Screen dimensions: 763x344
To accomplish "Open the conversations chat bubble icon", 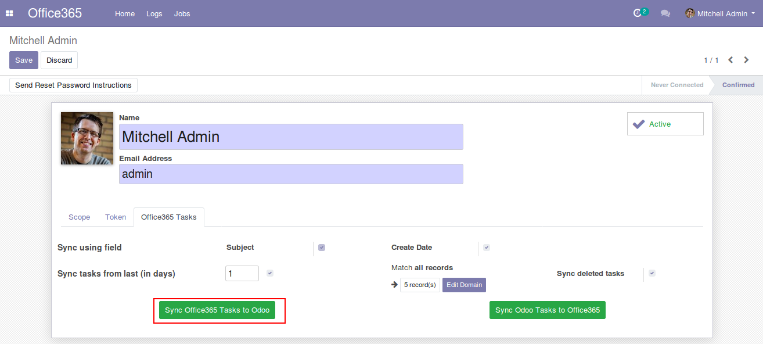I will 665,13.
